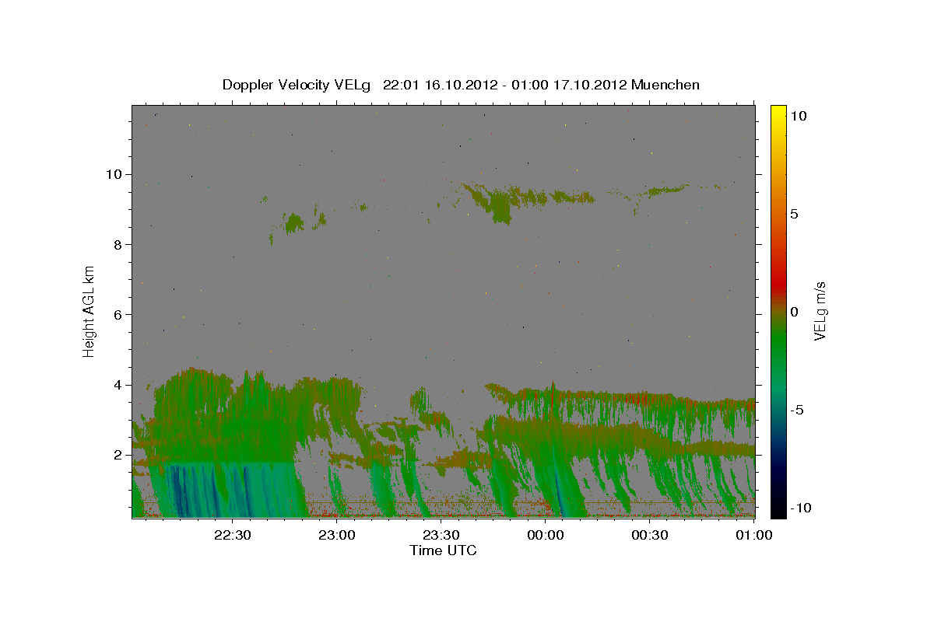Click the colorbar value -10 at bottom
This screenshot has height=622, width=934.
pyautogui.click(x=800, y=508)
